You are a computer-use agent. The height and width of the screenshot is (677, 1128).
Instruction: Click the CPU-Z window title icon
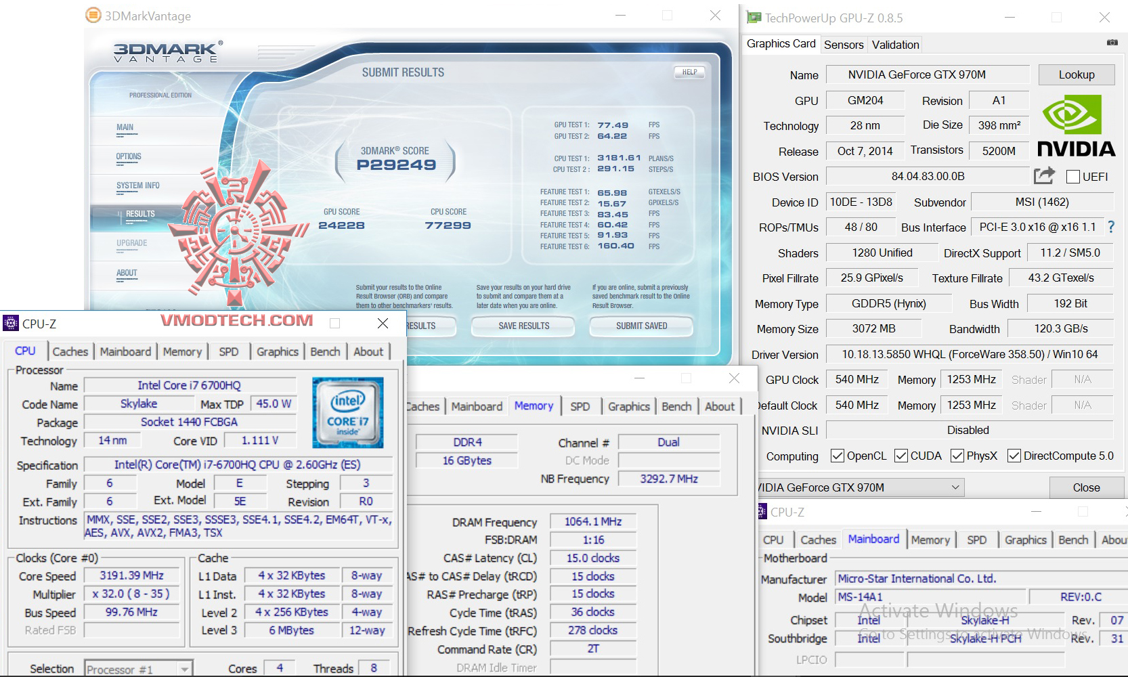pyautogui.click(x=11, y=324)
